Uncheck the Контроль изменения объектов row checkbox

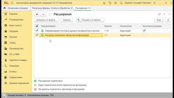point(37,35)
